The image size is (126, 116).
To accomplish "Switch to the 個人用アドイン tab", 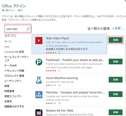I will coord(8,10).
